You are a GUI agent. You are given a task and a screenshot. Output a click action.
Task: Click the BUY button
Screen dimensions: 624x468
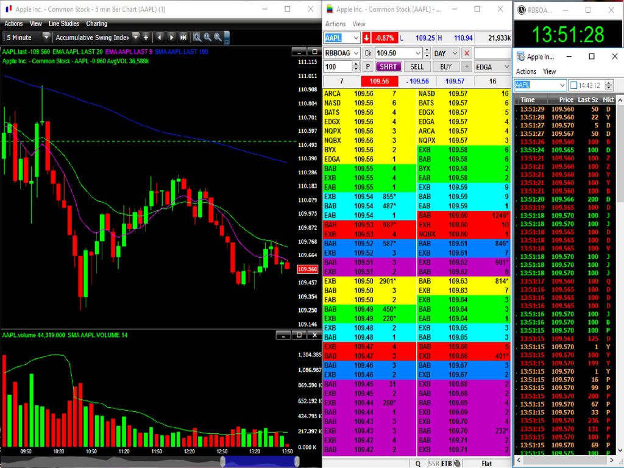tap(445, 66)
